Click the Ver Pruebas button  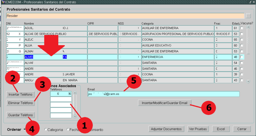198,129
